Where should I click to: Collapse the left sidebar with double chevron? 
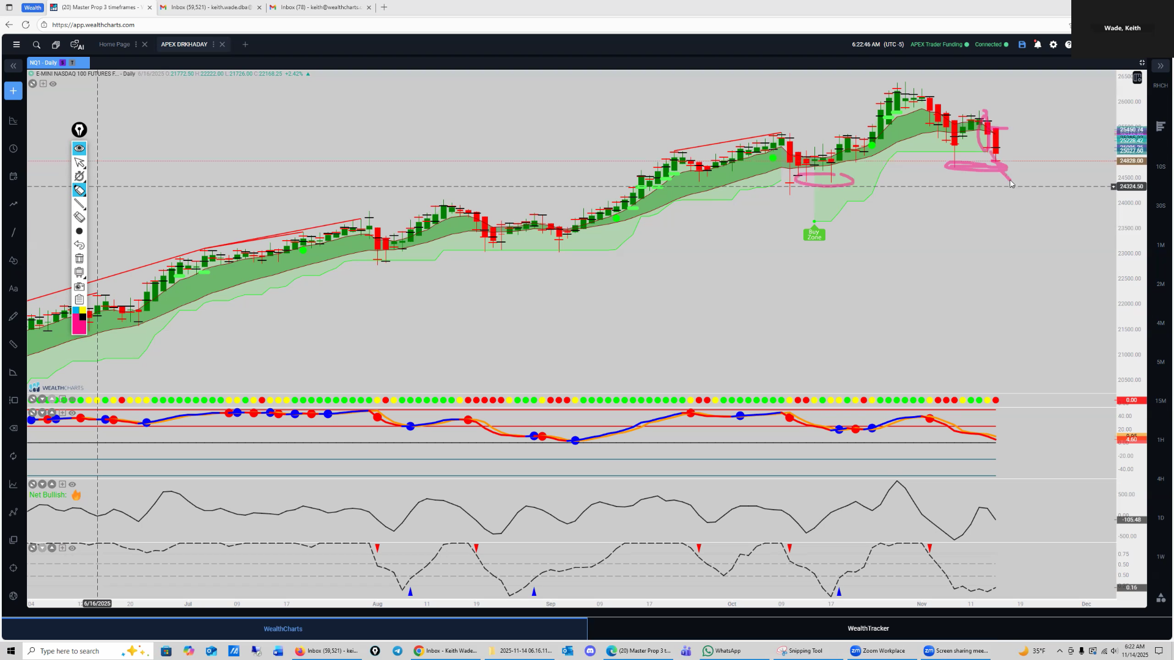pos(13,65)
